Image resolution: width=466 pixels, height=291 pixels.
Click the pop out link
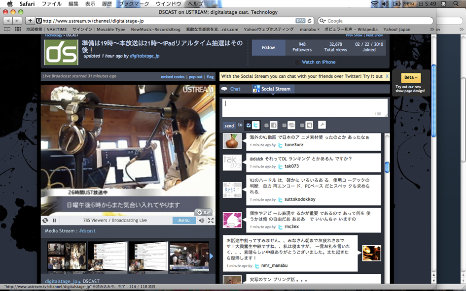tap(196, 77)
